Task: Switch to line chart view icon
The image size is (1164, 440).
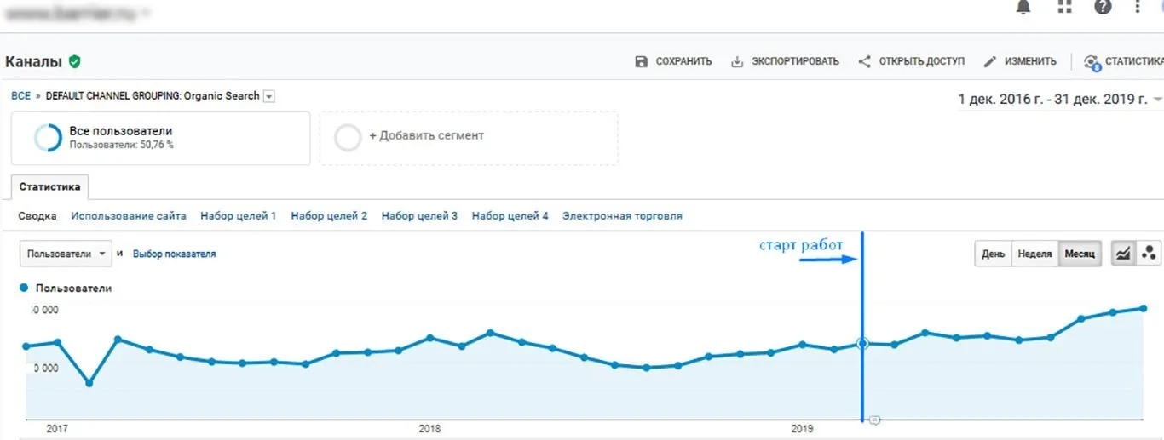Action: [x=1124, y=254]
